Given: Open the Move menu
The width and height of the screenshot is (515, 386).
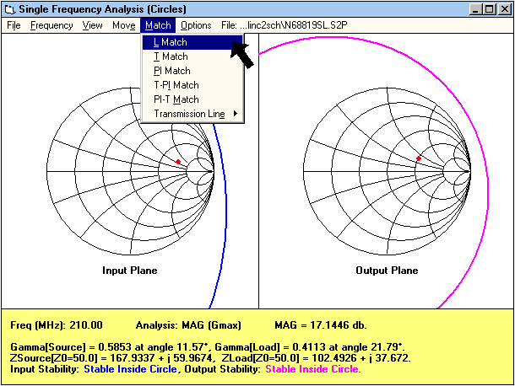Looking at the screenshot, I should coord(123,25).
